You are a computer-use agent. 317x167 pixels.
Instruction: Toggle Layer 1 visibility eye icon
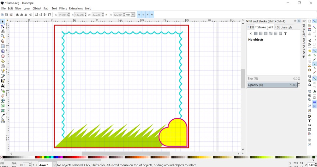pyautogui.click(x=33, y=165)
